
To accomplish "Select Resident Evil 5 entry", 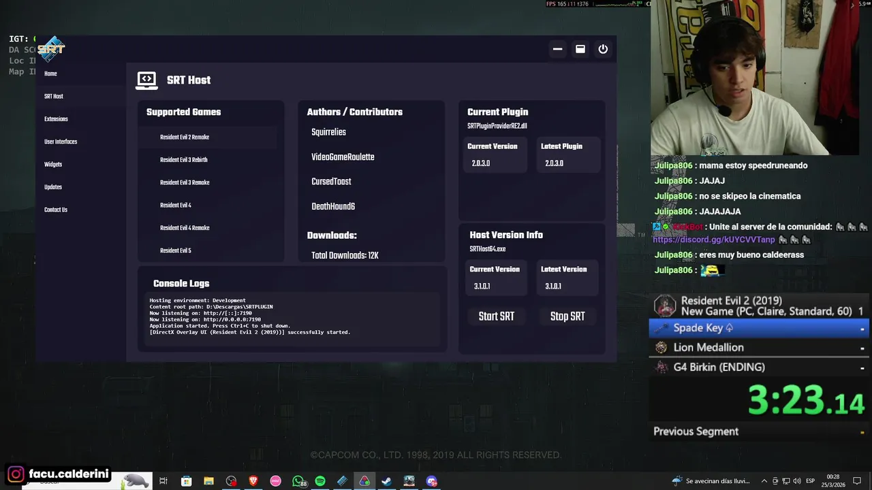I will click(x=176, y=250).
